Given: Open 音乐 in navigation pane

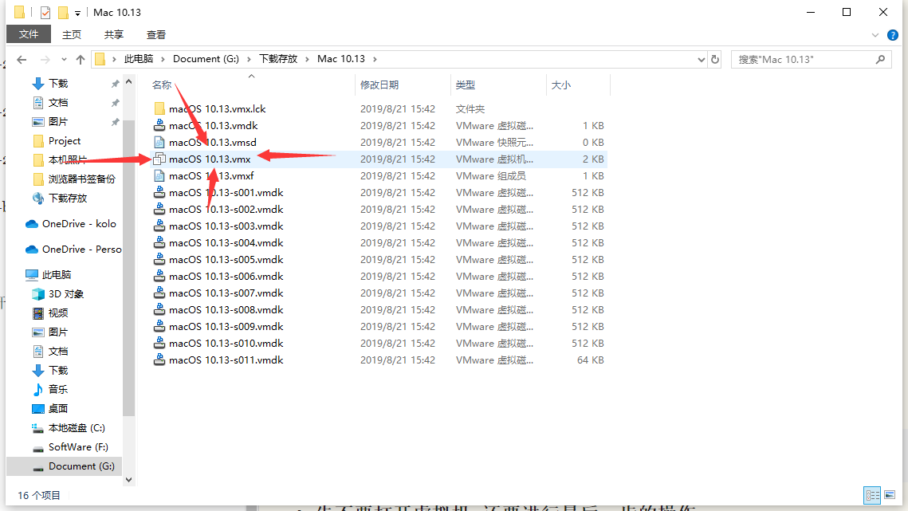Looking at the screenshot, I should pyautogui.click(x=58, y=390).
